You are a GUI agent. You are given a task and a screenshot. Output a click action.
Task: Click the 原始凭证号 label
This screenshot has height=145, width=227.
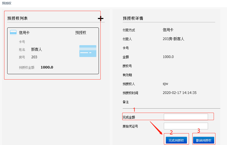point(130,126)
